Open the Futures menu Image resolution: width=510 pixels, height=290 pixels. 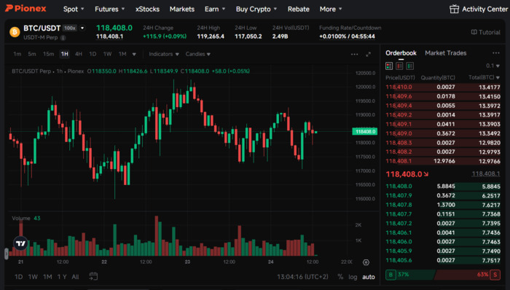tap(109, 9)
